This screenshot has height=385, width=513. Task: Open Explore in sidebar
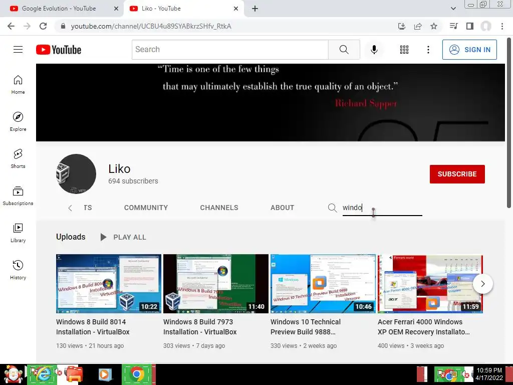point(18,121)
